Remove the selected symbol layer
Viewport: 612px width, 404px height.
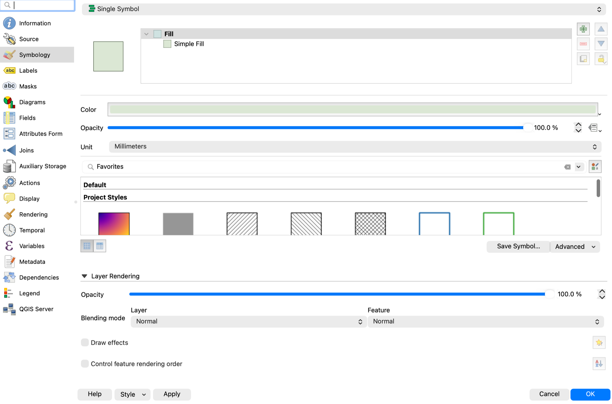pyautogui.click(x=583, y=44)
